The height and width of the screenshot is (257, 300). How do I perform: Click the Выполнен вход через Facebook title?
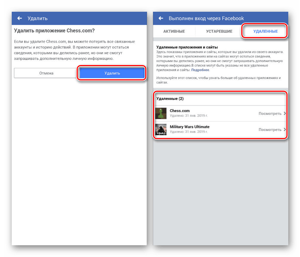pyautogui.click(x=206, y=18)
